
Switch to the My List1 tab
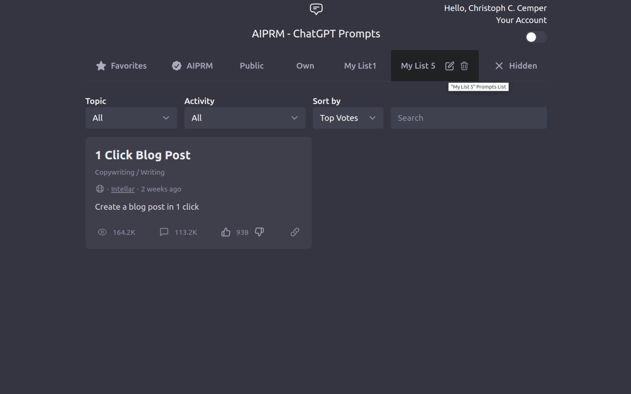click(360, 66)
